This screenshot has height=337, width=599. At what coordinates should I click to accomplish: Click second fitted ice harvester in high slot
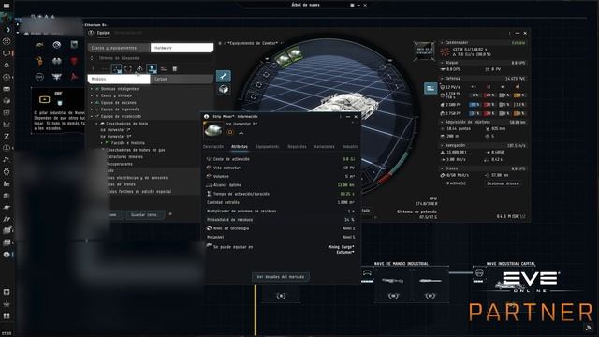295,54
